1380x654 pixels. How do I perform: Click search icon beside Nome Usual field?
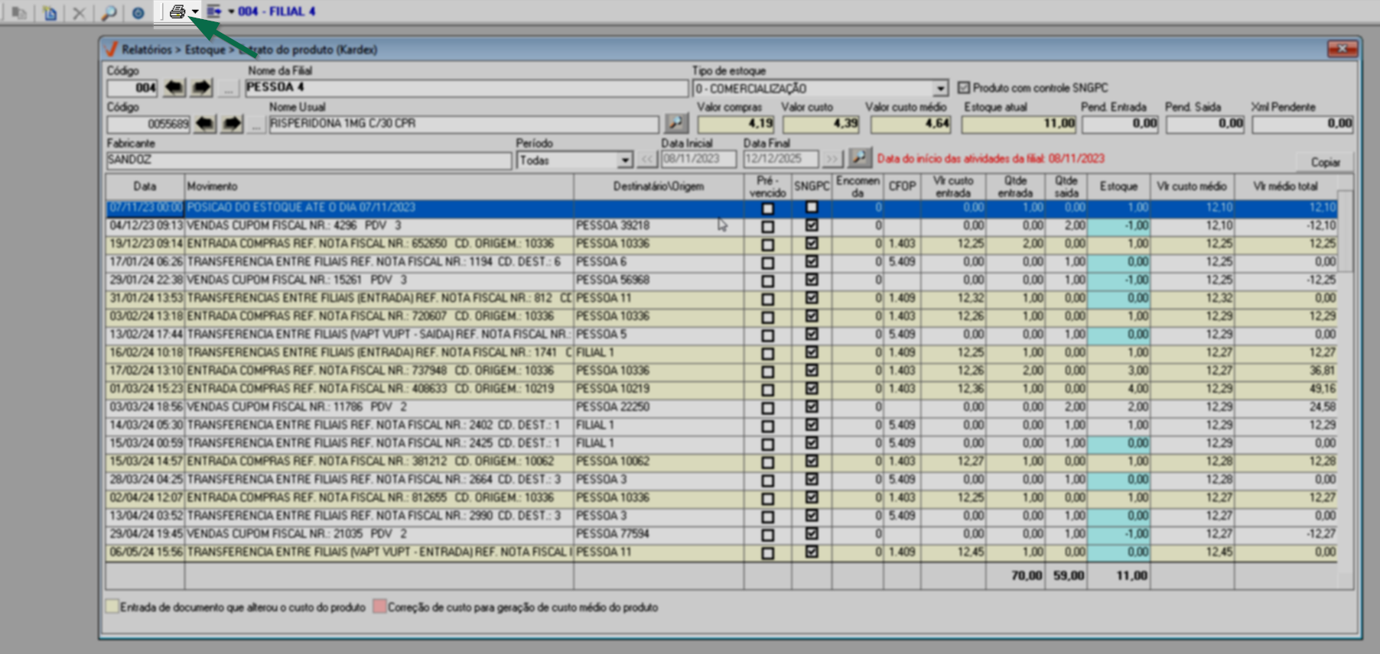pos(676,123)
